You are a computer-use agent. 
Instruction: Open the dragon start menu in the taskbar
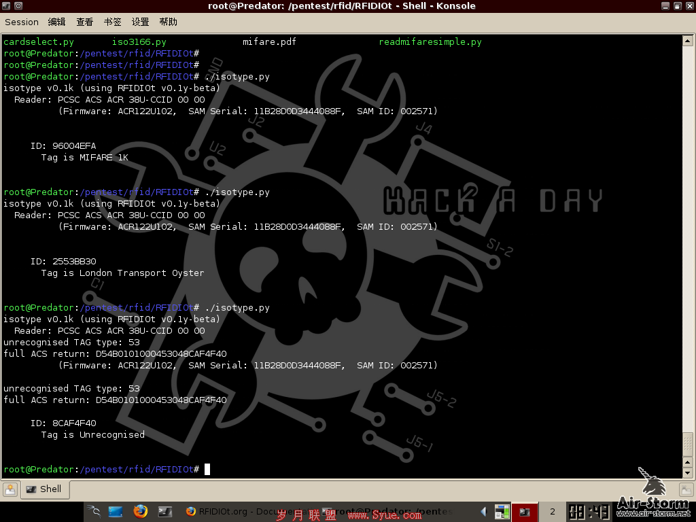(94, 512)
